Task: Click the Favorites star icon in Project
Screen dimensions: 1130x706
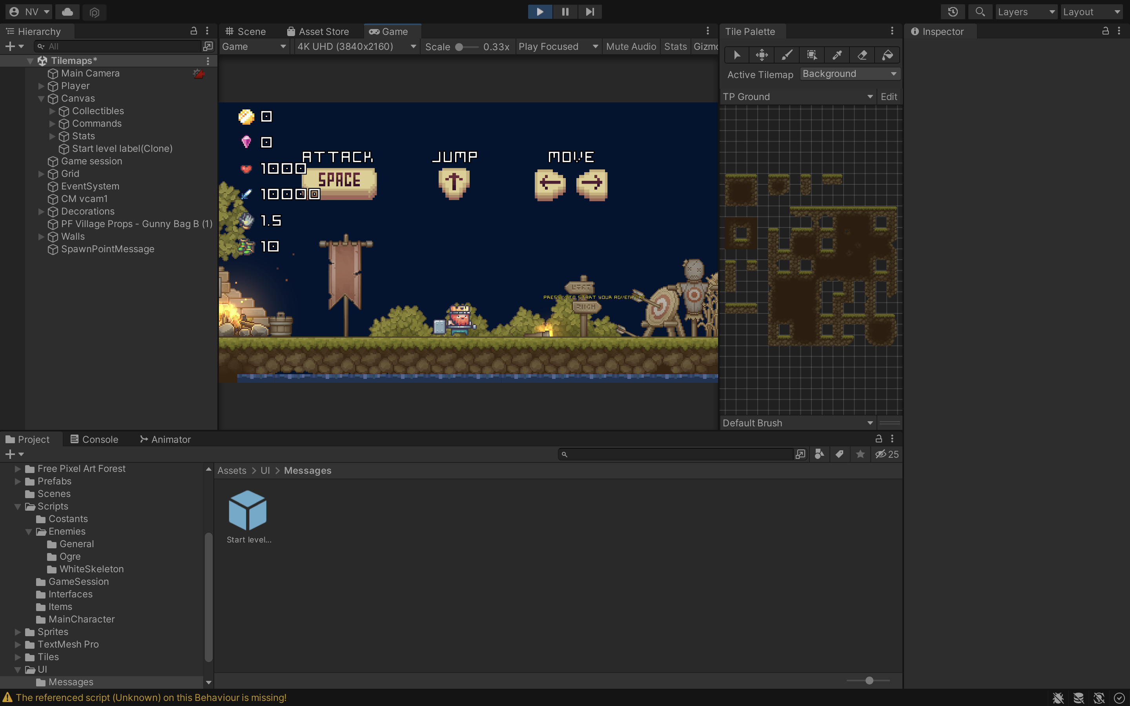Action: coord(860,454)
